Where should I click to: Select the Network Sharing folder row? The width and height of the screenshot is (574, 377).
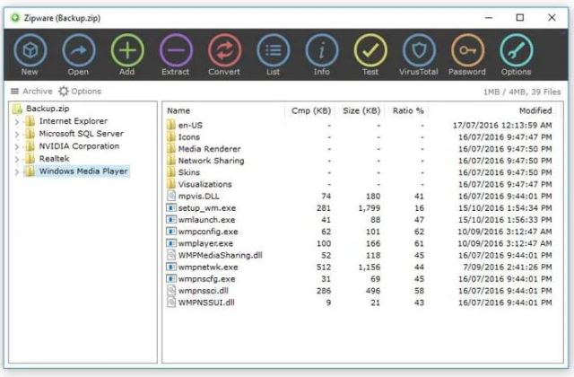(x=360, y=161)
